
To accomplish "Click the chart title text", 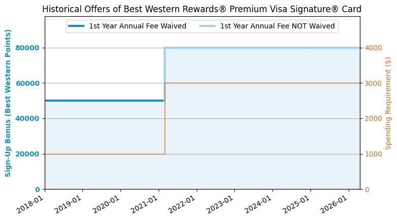I will 202,9.
